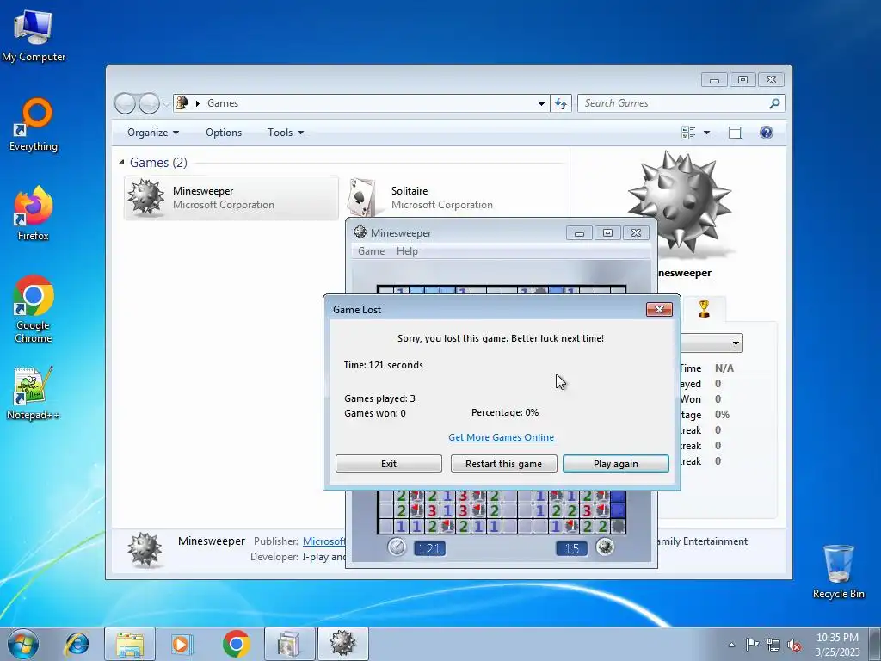Image resolution: width=881 pixels, height=661 pixels.
Task: Select Minesweeper in the Games list
Action: [x=231, y=198]
